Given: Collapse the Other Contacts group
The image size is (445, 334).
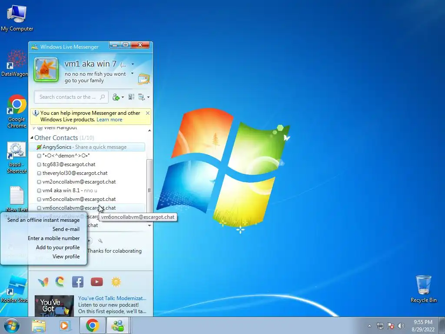Looking at the screenshot, I should (x=32, y=138).
